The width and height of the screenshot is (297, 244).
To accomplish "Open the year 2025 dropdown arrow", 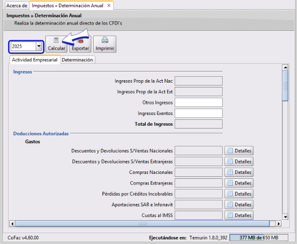I will 39,46.
